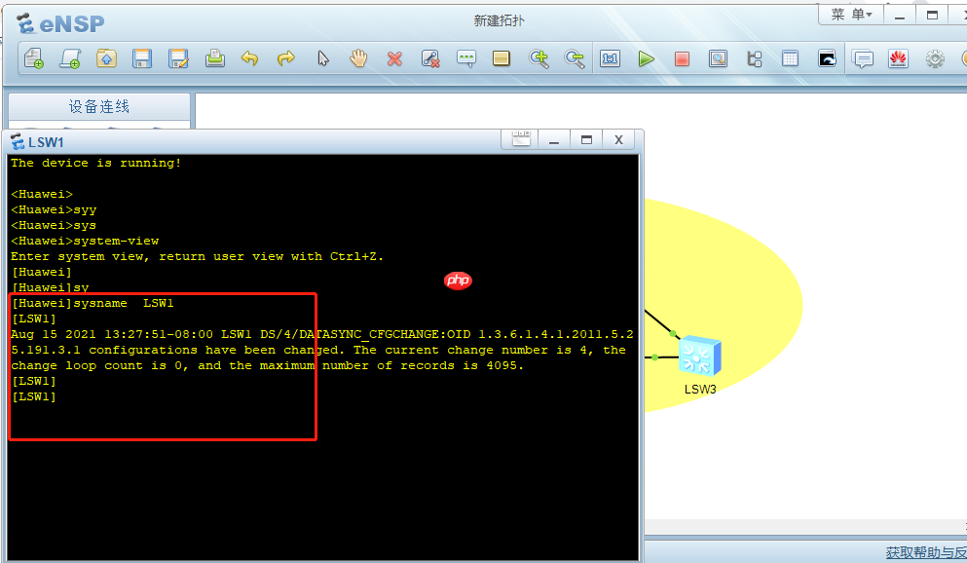Maximize the LSW1 terminal window
Viewport: 967px width, 563px height.
tap(586, 139)
